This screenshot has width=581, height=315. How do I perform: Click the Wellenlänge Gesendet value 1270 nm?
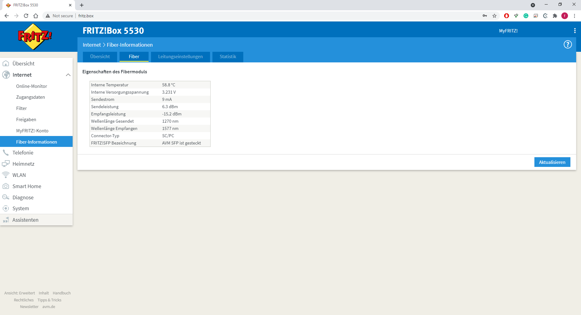pyautogui.click(x=170, y=121)
